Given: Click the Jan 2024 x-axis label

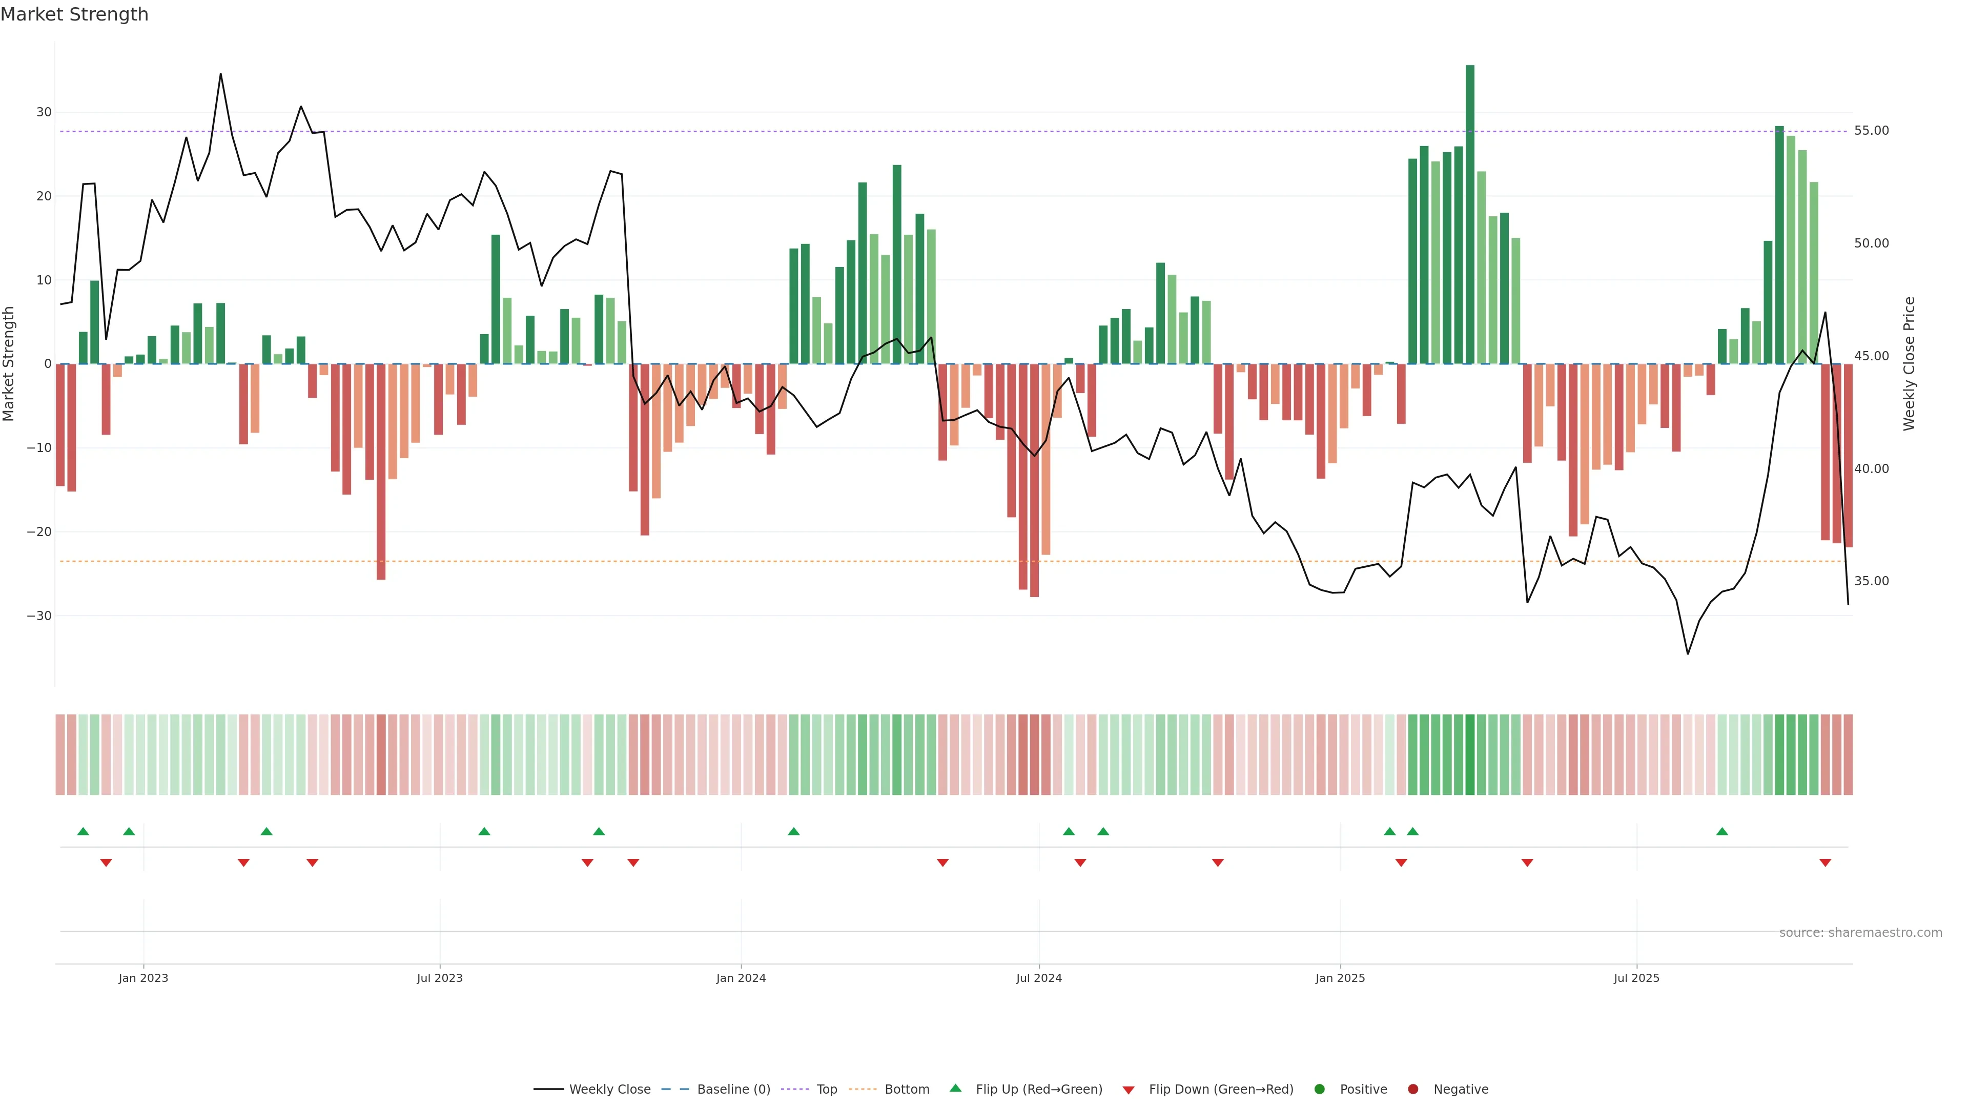Looking at the screenshot, I should pos(740,978).
